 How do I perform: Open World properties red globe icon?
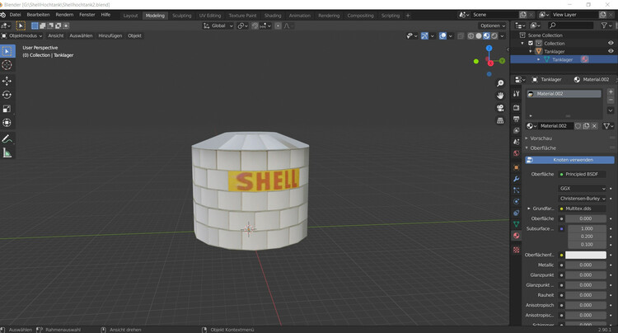click(x=517, y=153)
